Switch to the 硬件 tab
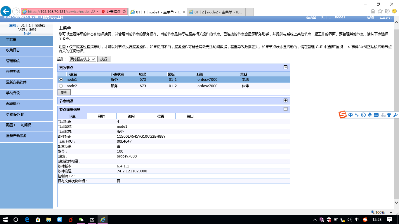Viewport: 399px width, 224px height. click(x=101, y=116)
